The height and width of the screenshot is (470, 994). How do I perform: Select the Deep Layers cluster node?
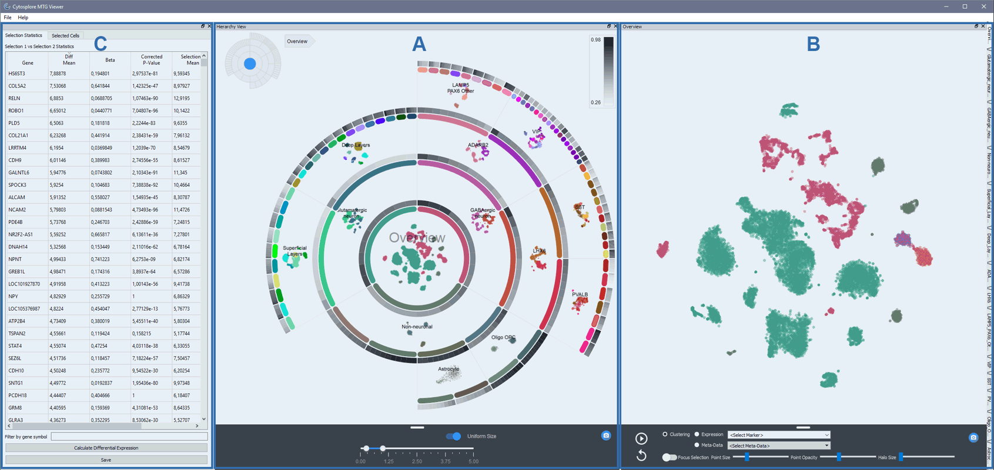point(356,152)
